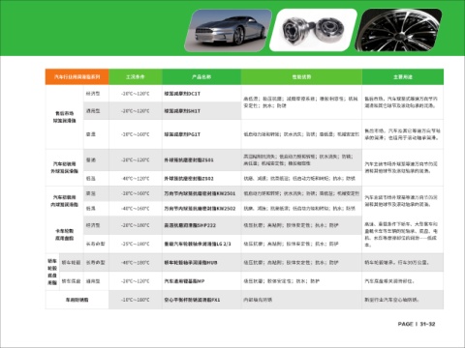Image resolution: width=465 pixels, height=348 pixels.
Task: Select the product name ending DC1T
Action: pos(182,94)
